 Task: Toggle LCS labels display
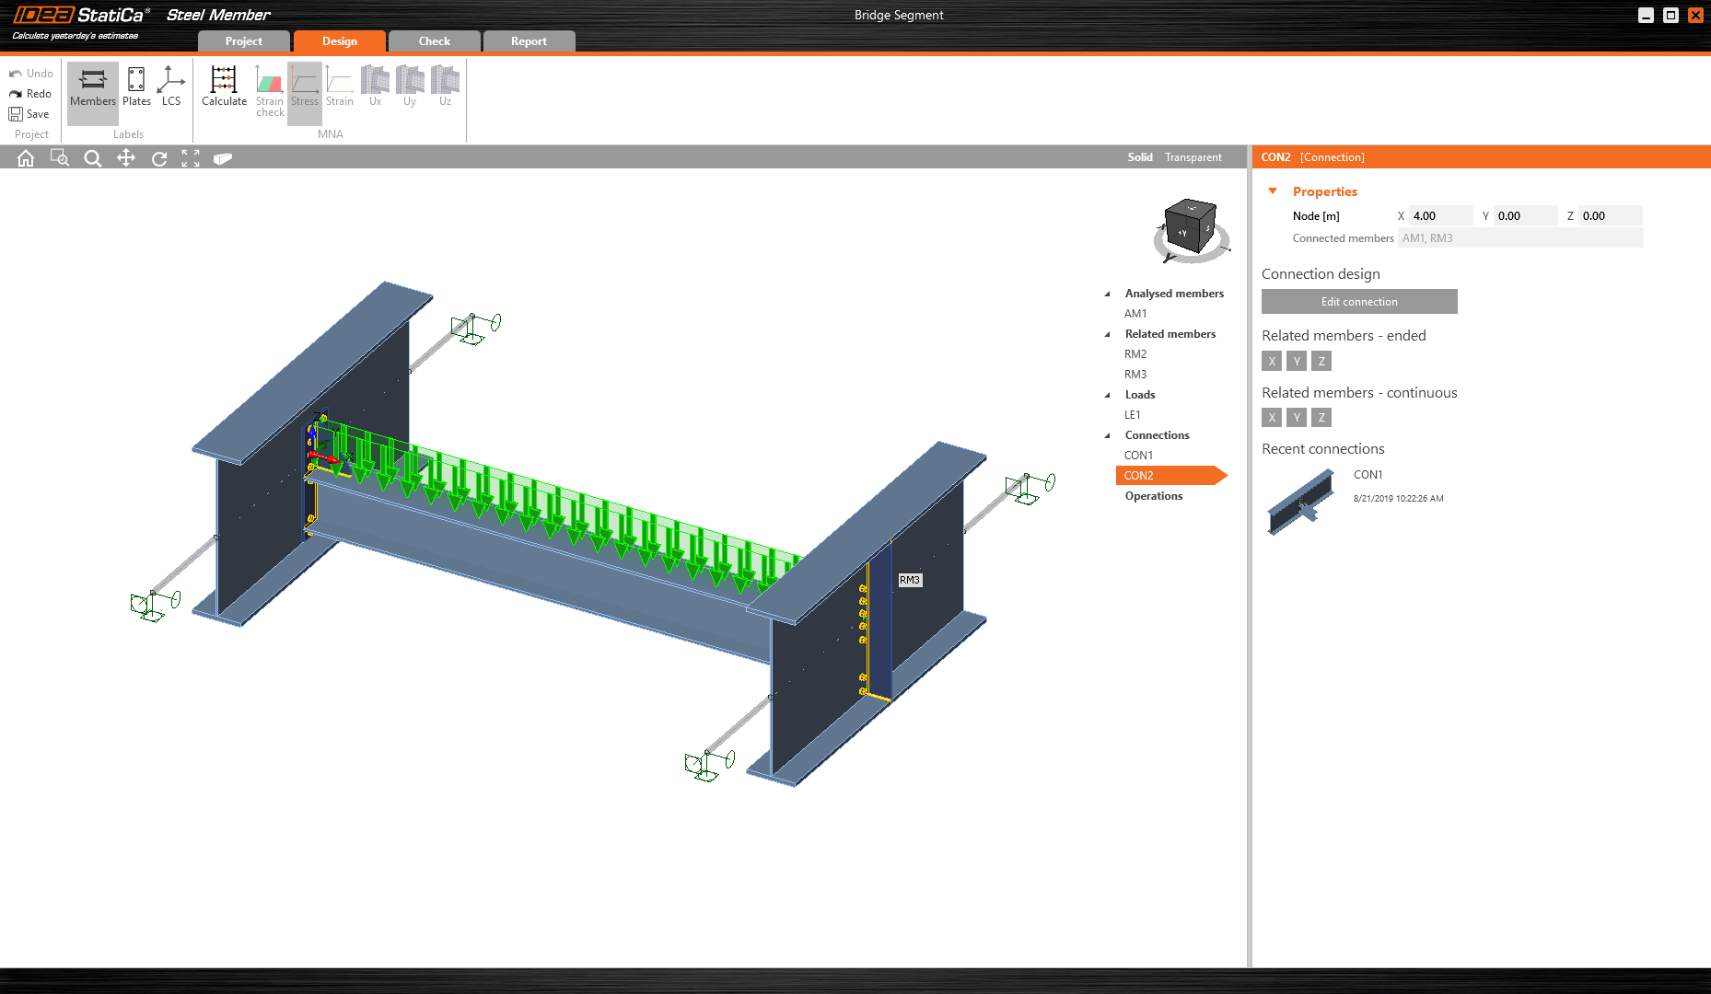pos(171,87)
